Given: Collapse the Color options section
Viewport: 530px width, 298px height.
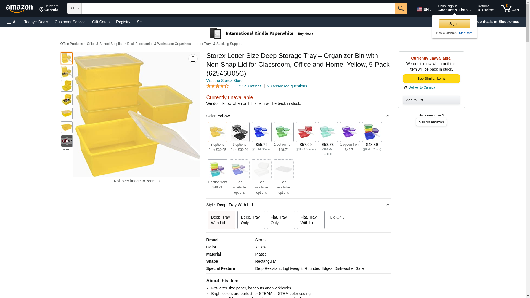Looking at the screenshot, I should (388, 116).
